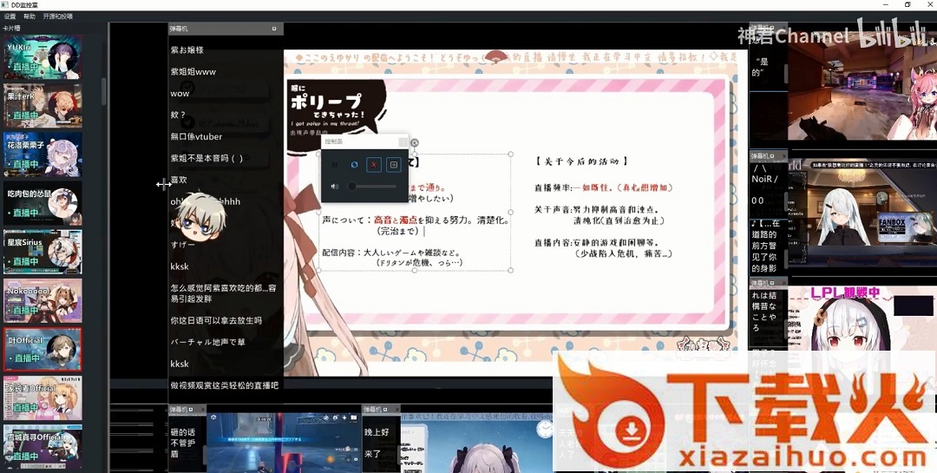Click the scrollbar in the top-right danmaku panel

pos(785,74)
